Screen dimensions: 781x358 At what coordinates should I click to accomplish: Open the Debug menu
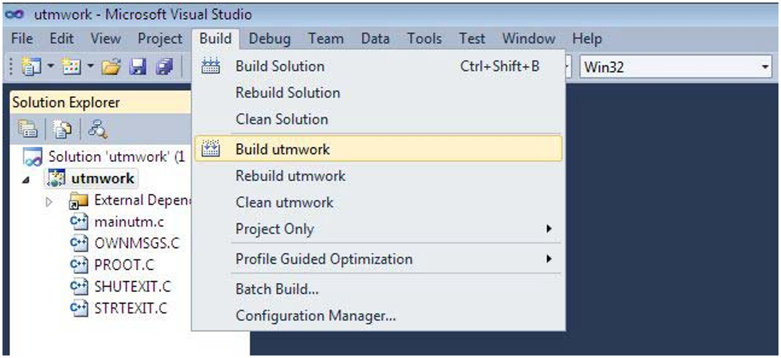[x=269, y=39]
